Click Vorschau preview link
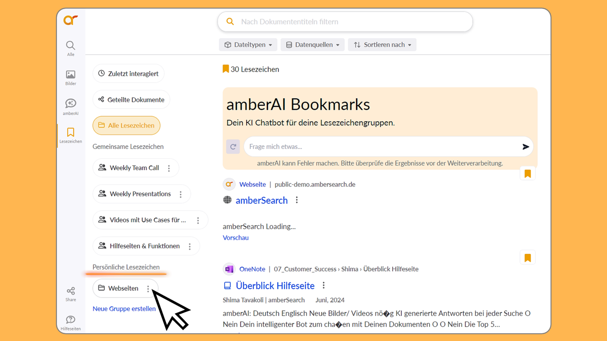Image resolution: width=607 pixels, height=341 pixels. pyautogui.click(x=236, y=238)
